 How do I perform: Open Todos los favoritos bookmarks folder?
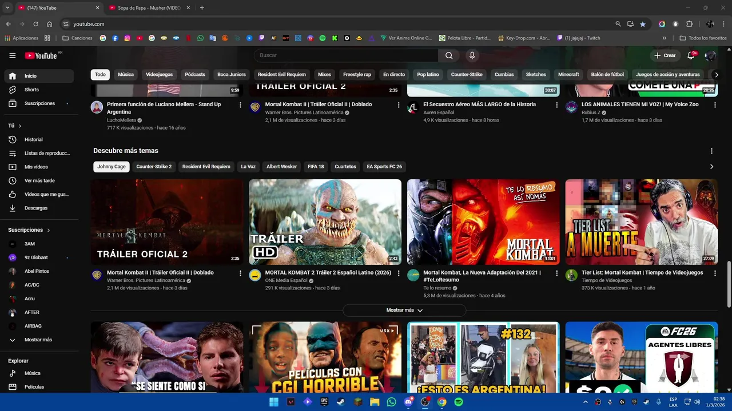(703, 38)
